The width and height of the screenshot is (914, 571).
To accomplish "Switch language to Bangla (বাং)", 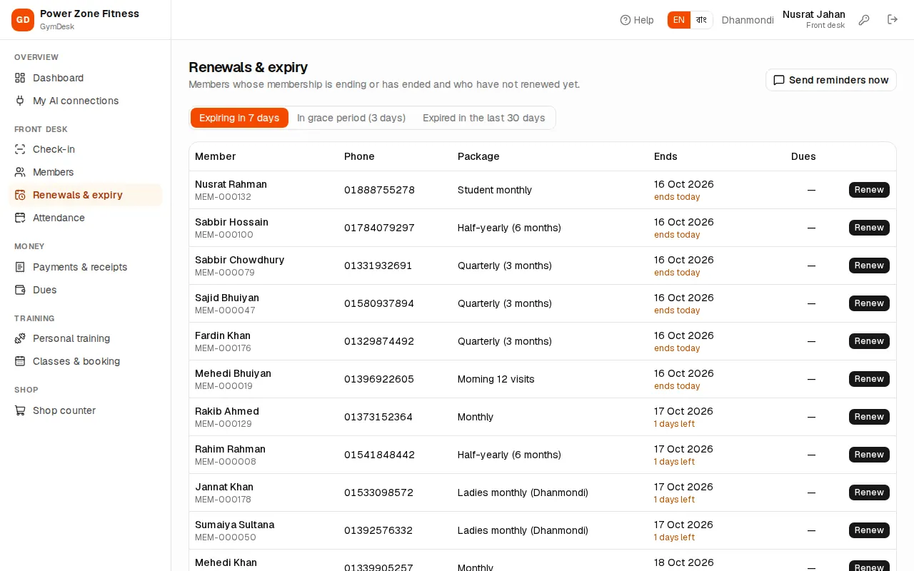I will [701, 20].
